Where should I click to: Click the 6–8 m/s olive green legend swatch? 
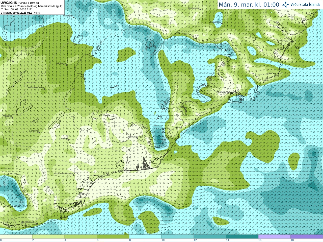coord(113,237)
